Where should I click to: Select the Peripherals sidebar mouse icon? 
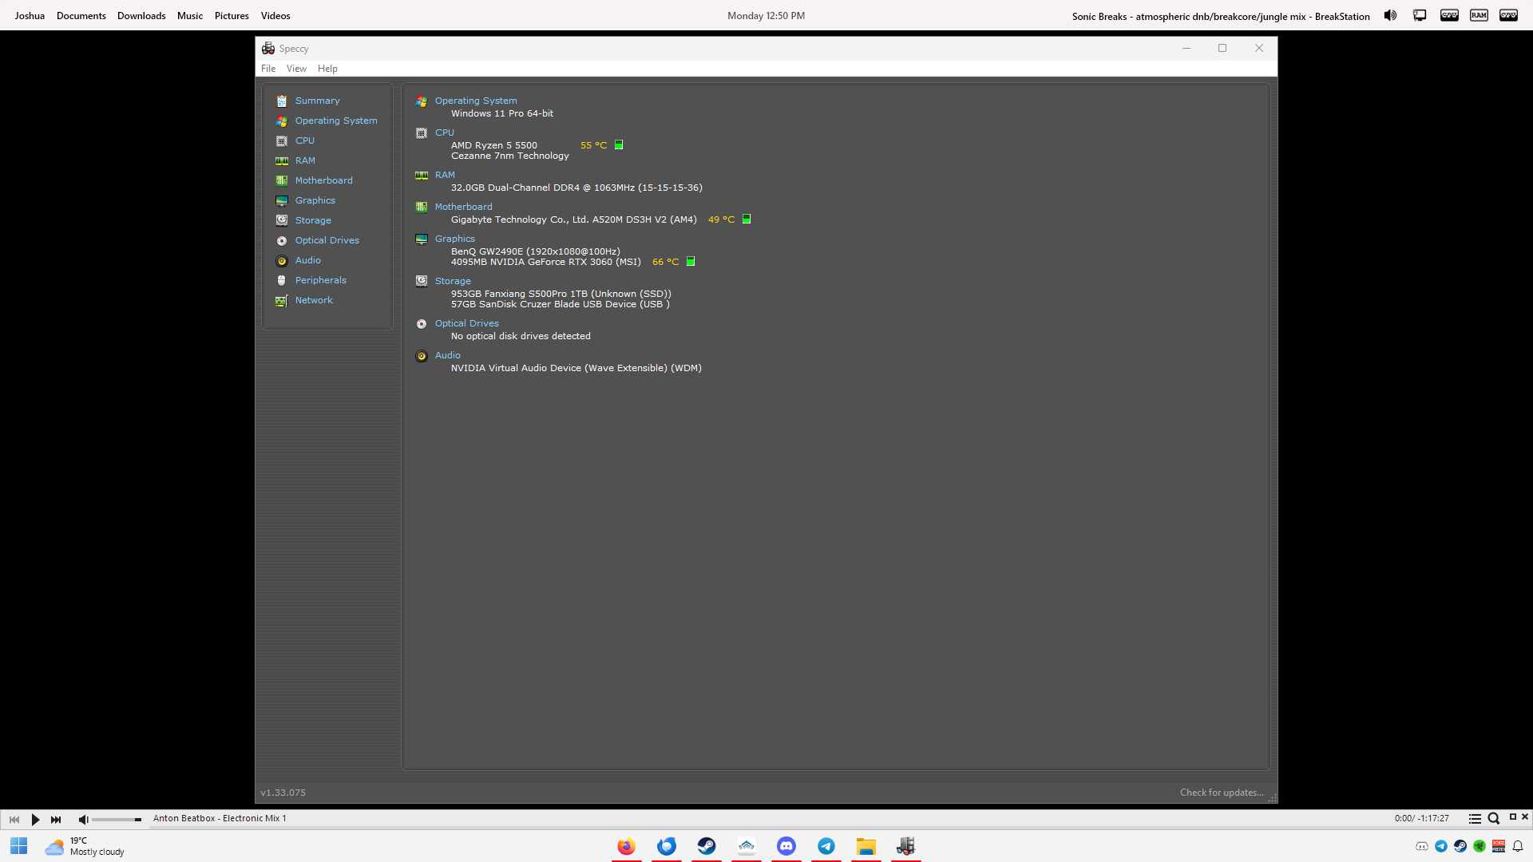282,280
